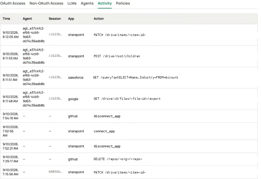This screenshot has width=261, height=179.
Task: Click the App column header
Action: (x=71, y=19)
